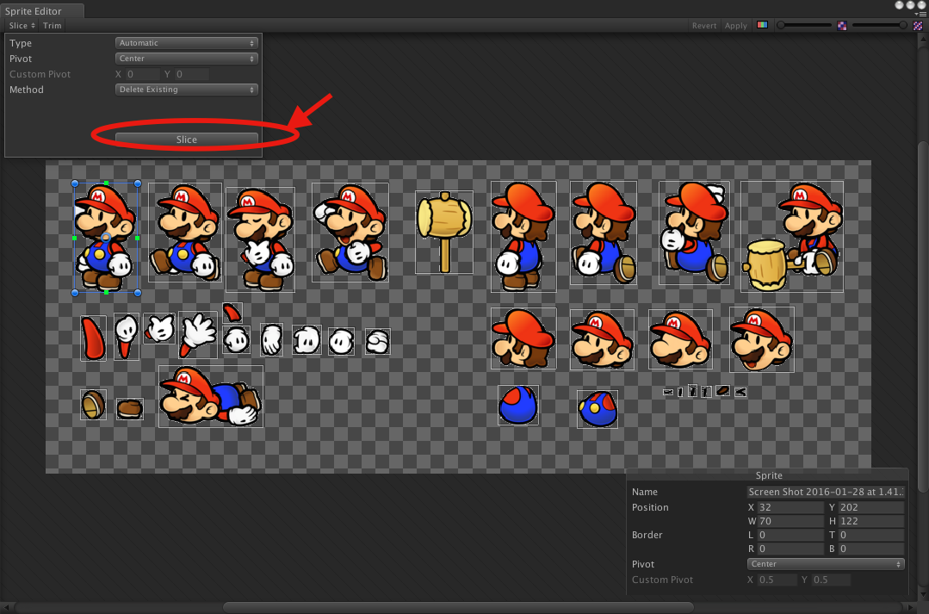
Task: Click the Border R field
Action: click(x=790, y=549)
